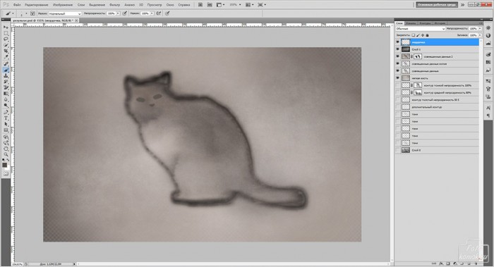The height and width of the screenshot is (267, 494).
Task: Open the Справка menu
Action: point(184,5)
